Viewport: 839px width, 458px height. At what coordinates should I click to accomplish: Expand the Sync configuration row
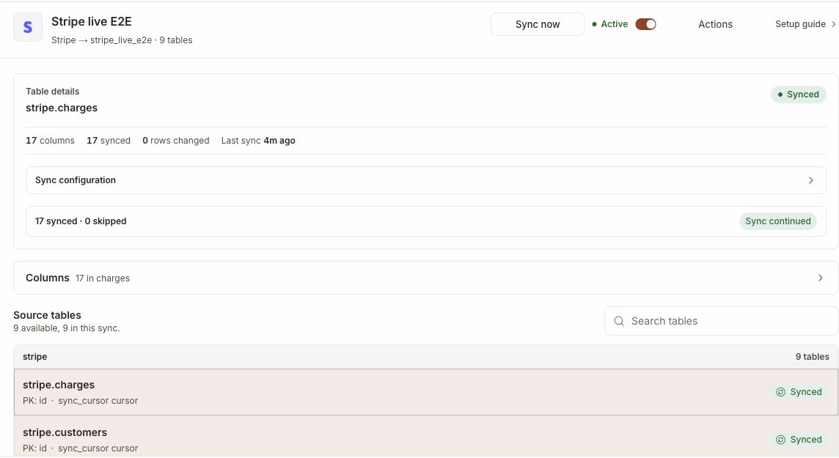pos(426,180)
